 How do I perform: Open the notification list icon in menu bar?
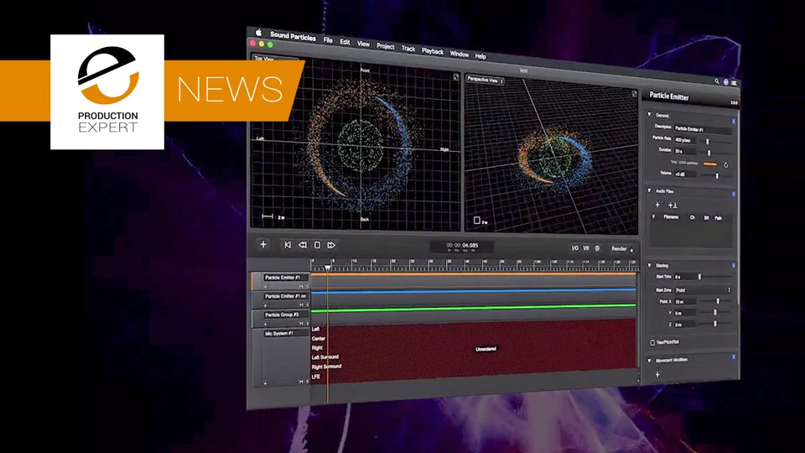[x=735, y=83]
